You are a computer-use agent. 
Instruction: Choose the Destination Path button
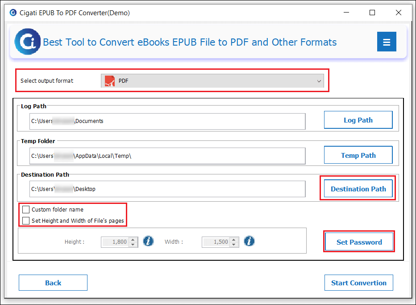[358, 189]
